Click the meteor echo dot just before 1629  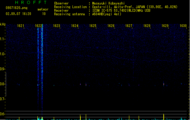click(164, 84)
